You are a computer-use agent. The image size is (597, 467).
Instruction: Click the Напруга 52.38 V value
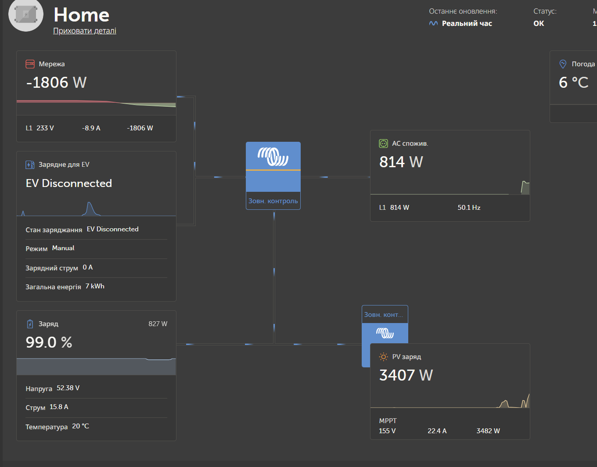[68, 388]
